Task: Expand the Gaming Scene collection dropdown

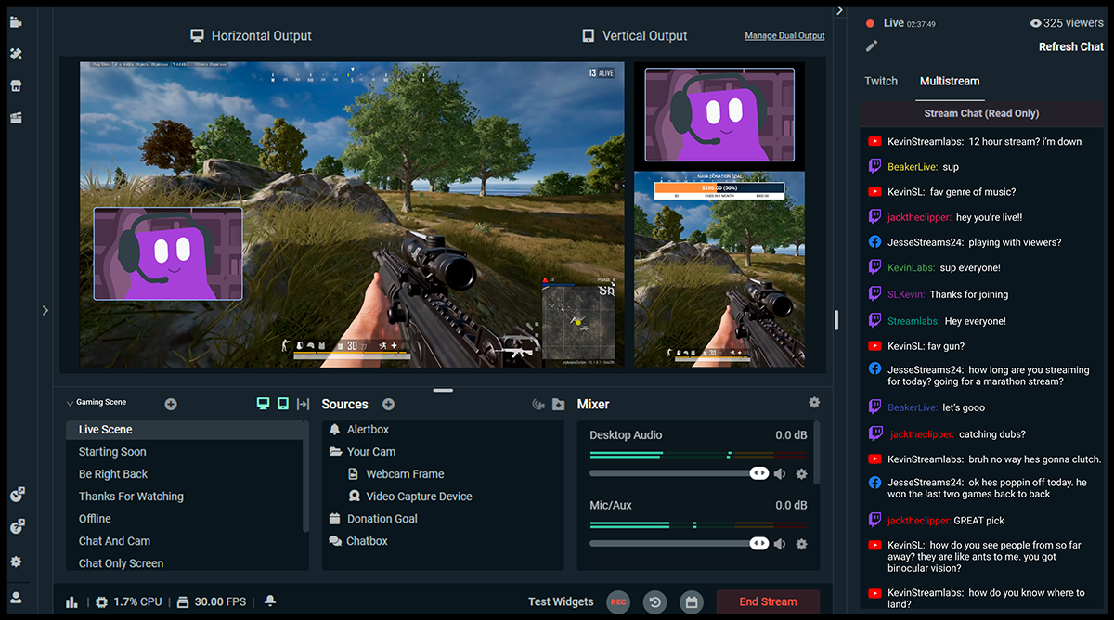Action: [70, 404]
